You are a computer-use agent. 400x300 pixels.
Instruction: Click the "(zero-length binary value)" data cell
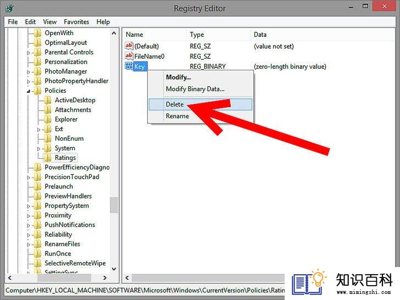tap(290, 66)
